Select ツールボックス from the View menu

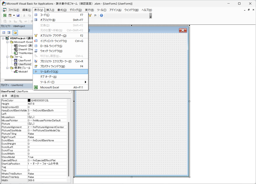click(49, 72)
